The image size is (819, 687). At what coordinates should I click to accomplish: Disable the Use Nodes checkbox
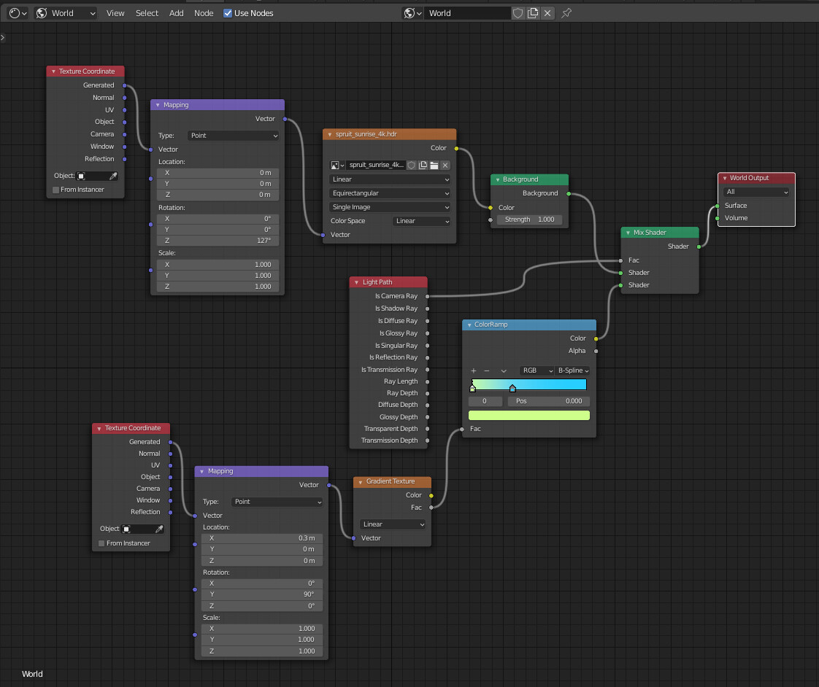[x=228, y=13]
